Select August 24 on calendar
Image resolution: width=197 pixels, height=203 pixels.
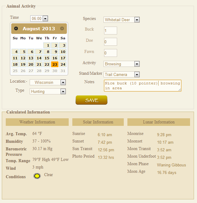pos(63,64)
